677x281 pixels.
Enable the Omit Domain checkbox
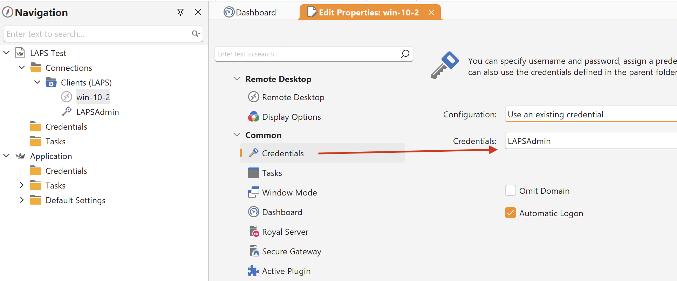(511, 191)
